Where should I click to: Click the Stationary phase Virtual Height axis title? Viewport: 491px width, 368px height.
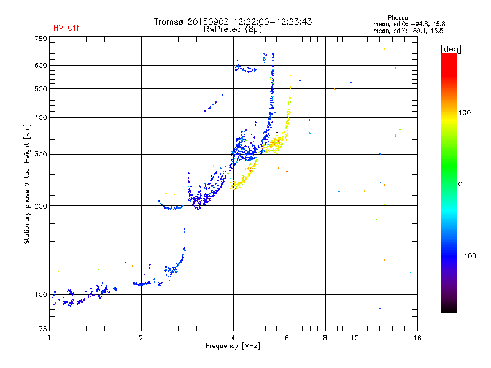click(27, 185)
